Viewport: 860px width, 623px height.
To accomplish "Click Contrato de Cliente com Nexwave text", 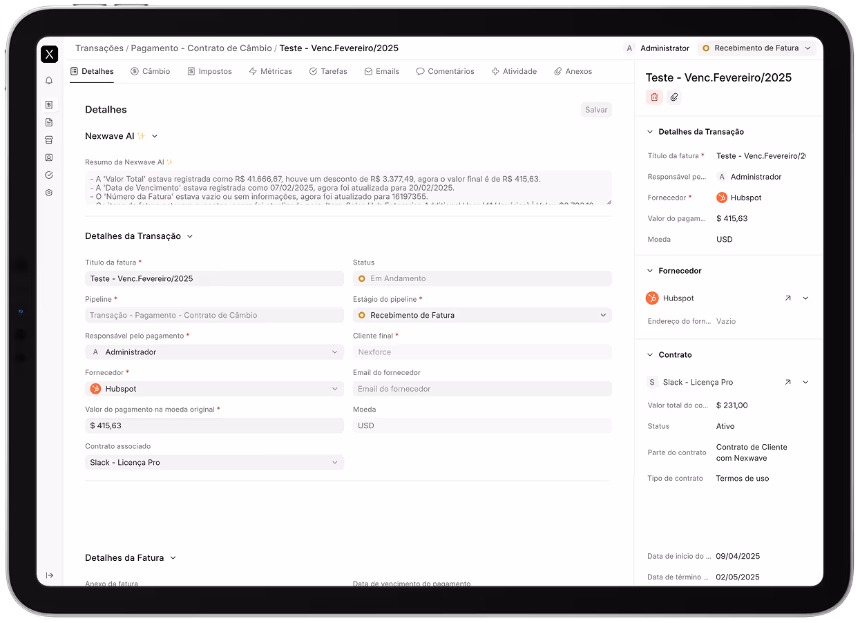I will [x=752, y=452].
